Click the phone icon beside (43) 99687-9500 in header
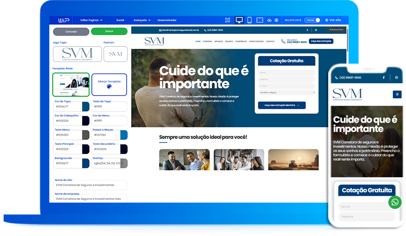 [x=283, y=42]
